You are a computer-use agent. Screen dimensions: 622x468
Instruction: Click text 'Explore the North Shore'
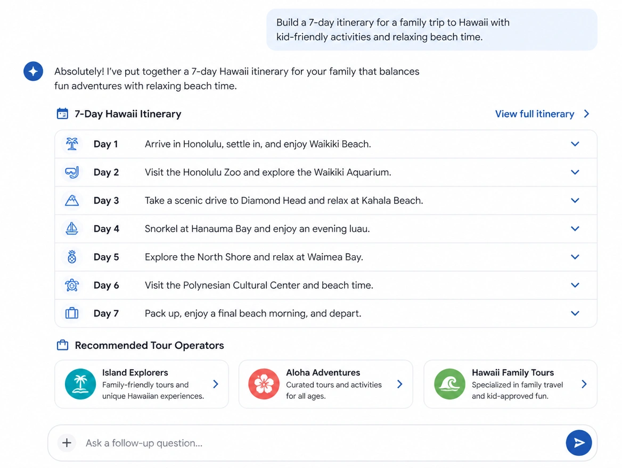(198, 257)
